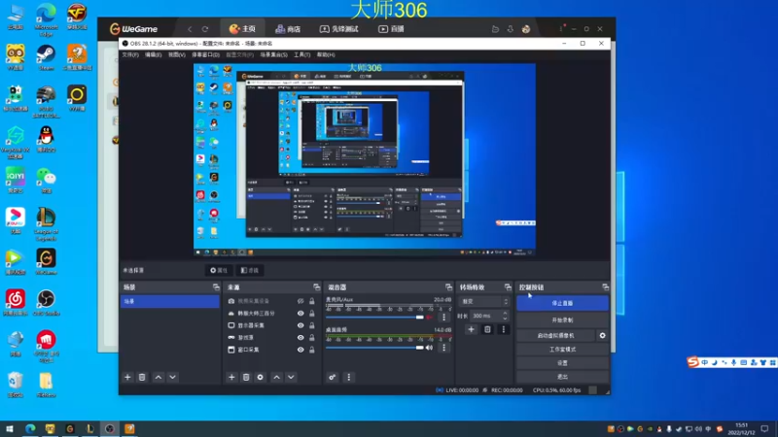Move the source up in the Sources panel
This screenshot has width=778, height=437.
(276, 377)
